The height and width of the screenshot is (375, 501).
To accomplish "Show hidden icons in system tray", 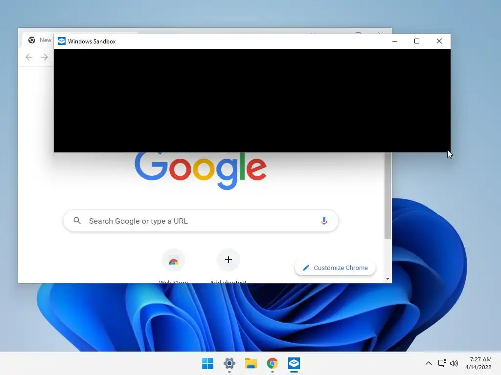I will [x=429, y=363].
